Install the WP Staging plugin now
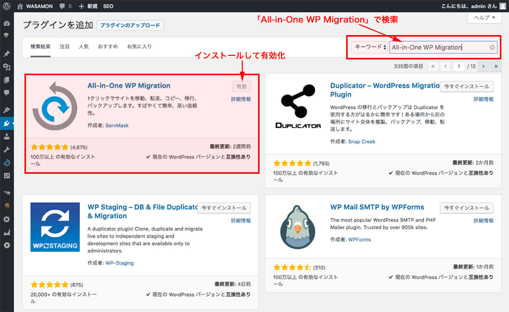Screen dimensions: 509x312 pyautogui.click(x=224, y=208)
